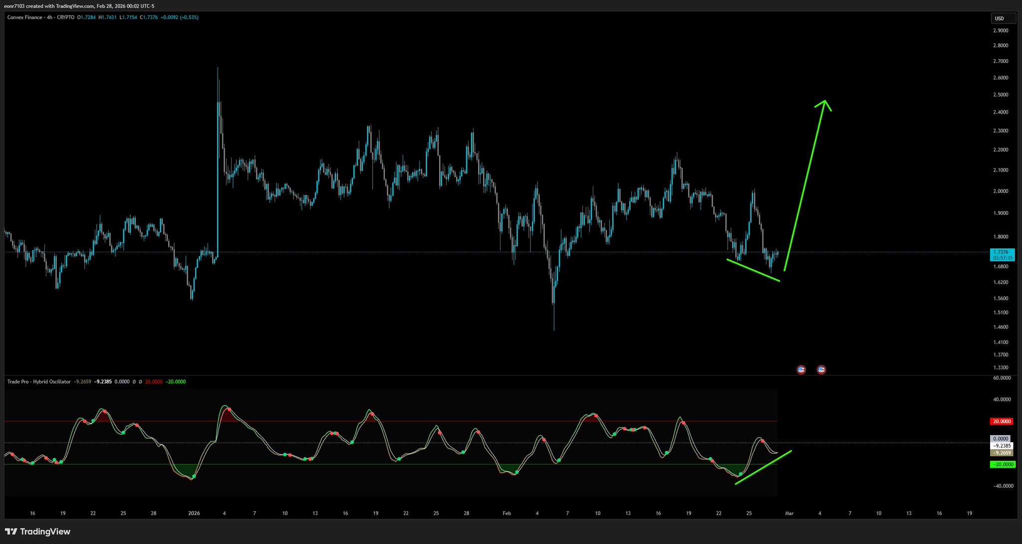Click the 2026 year label on time axis
Screen dimensions: 1022x544
pos(194,513)
